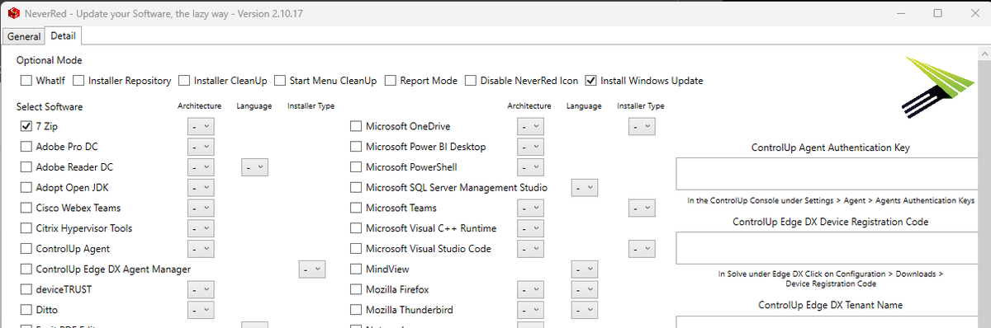Check the Ditto software box
This screenshot has width=991, height=328.
[26, 310]
